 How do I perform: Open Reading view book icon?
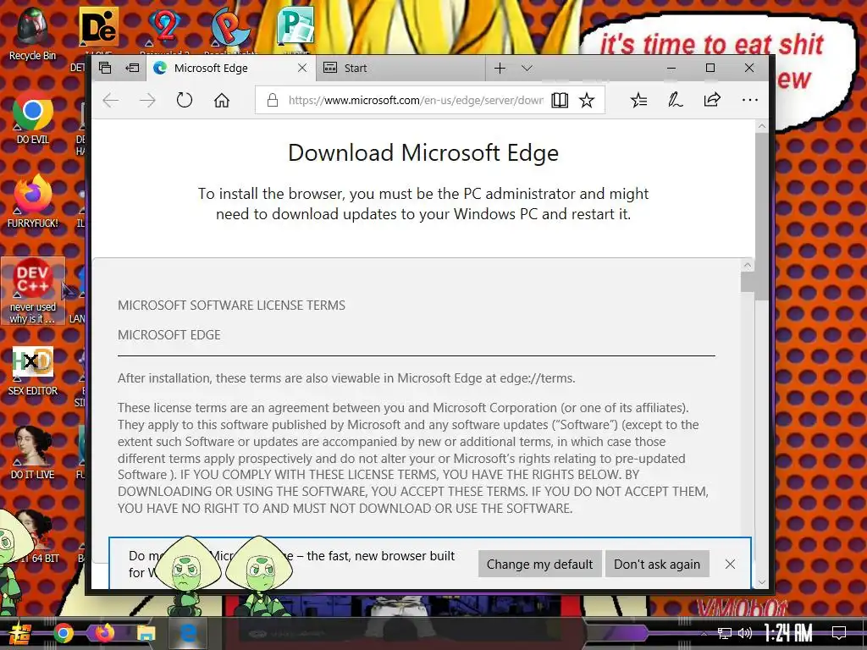point(560,100)
